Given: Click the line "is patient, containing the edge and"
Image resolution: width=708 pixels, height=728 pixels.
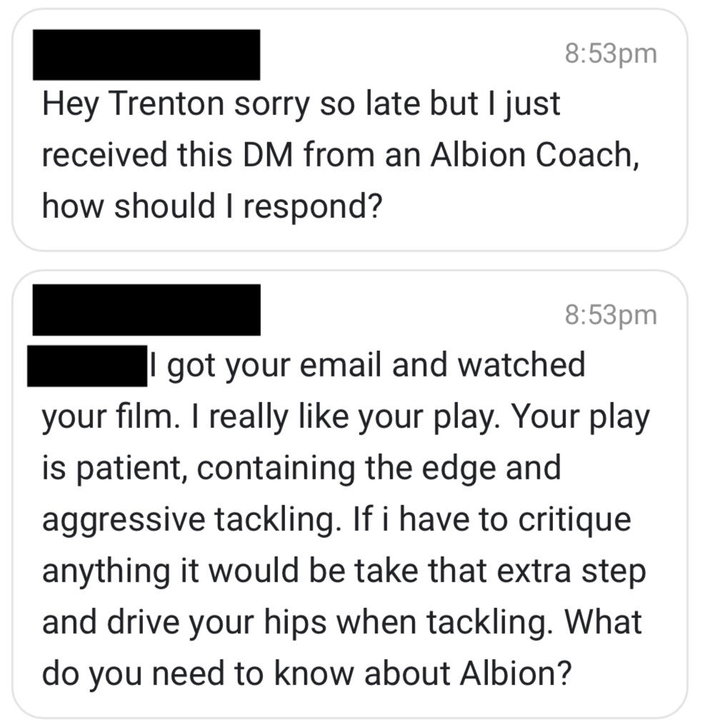Looking at the screenshot, I should click(301, 467).
